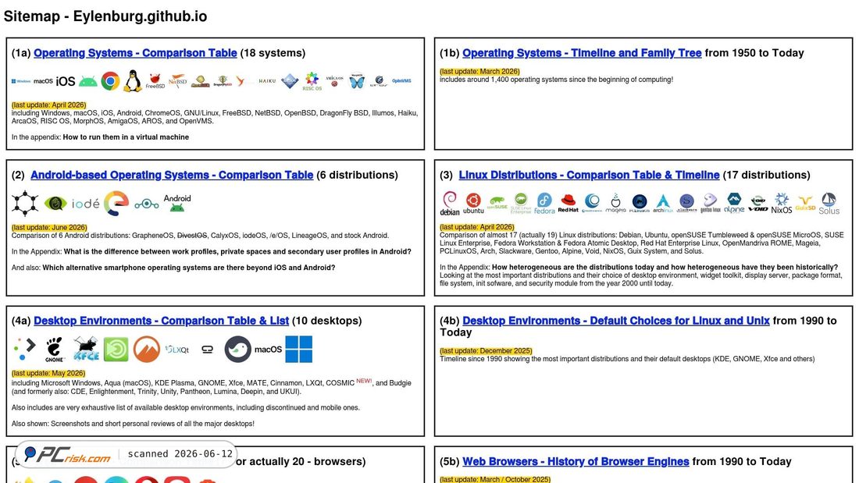Viewport: 859px width, 483px height.
Task: Click the GNOME foot logo
Action: pos(54,350)
